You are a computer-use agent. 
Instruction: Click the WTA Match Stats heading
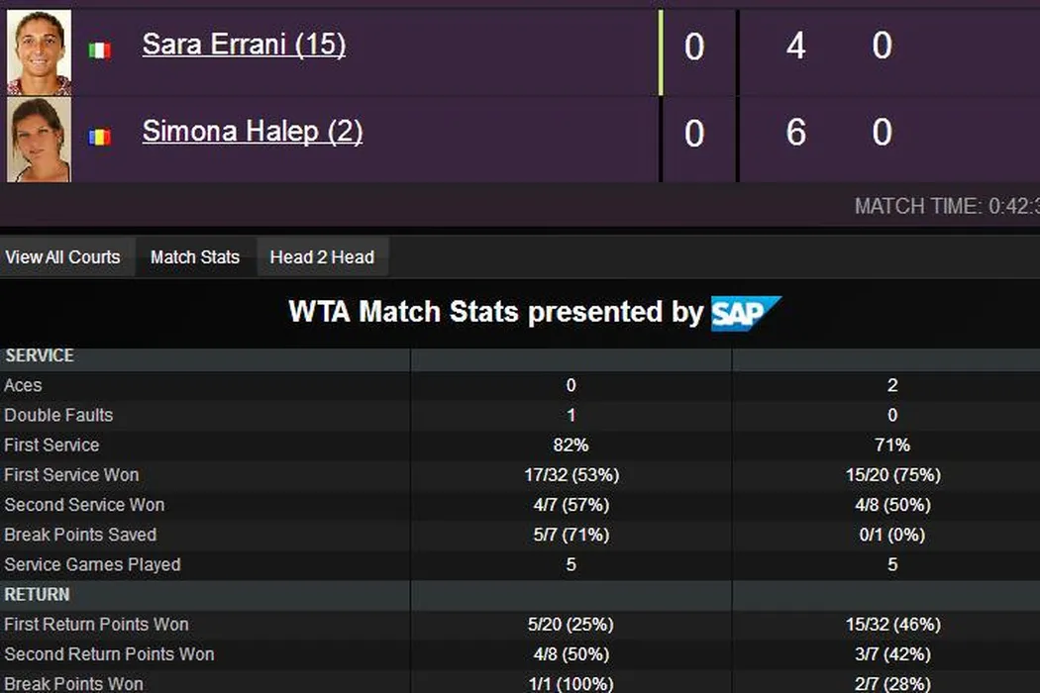coord(495,313)
